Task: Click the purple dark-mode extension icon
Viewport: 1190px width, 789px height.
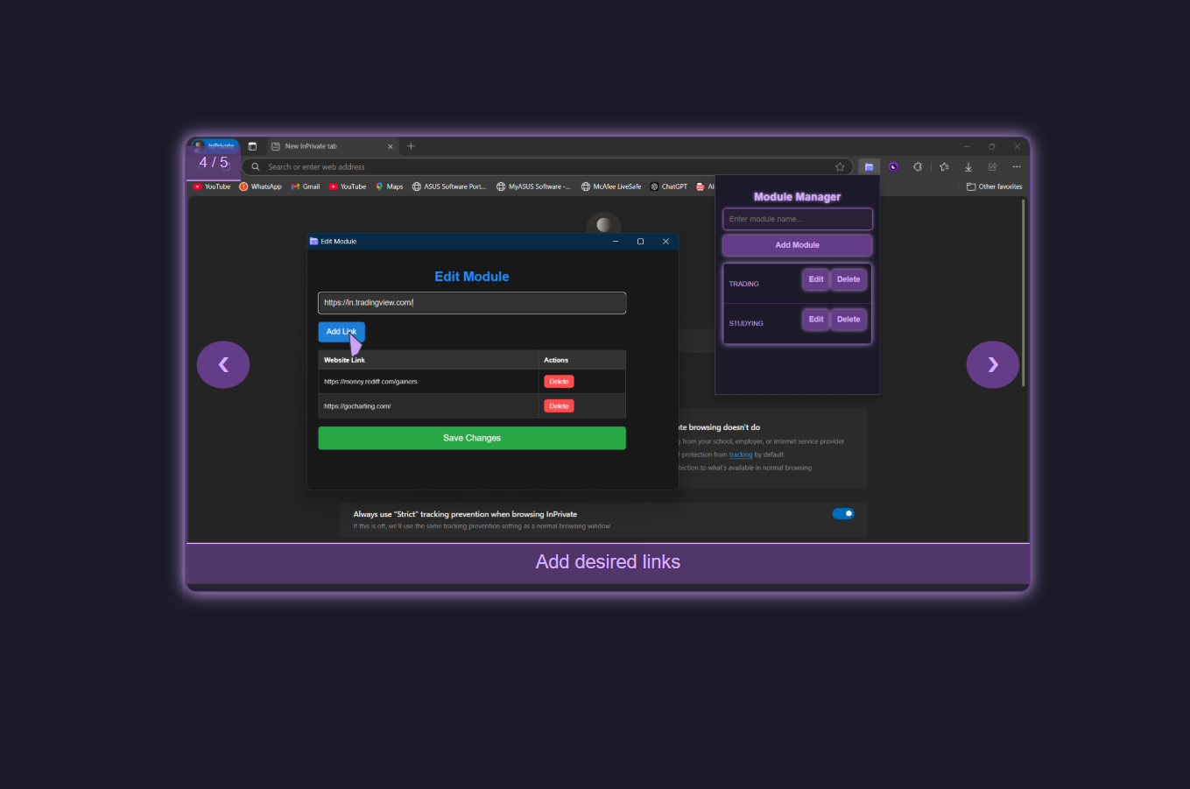Action: [893, 166]
